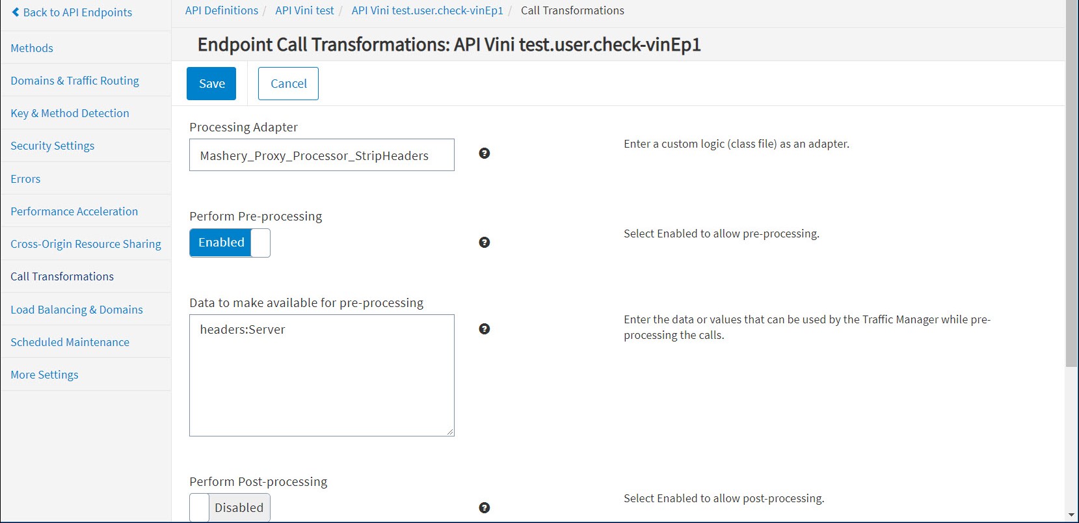Click the Processing Adapter help icon
The width and height of the screenshot is (1079, 523).
pyautogui.click(x=484, y=154)
